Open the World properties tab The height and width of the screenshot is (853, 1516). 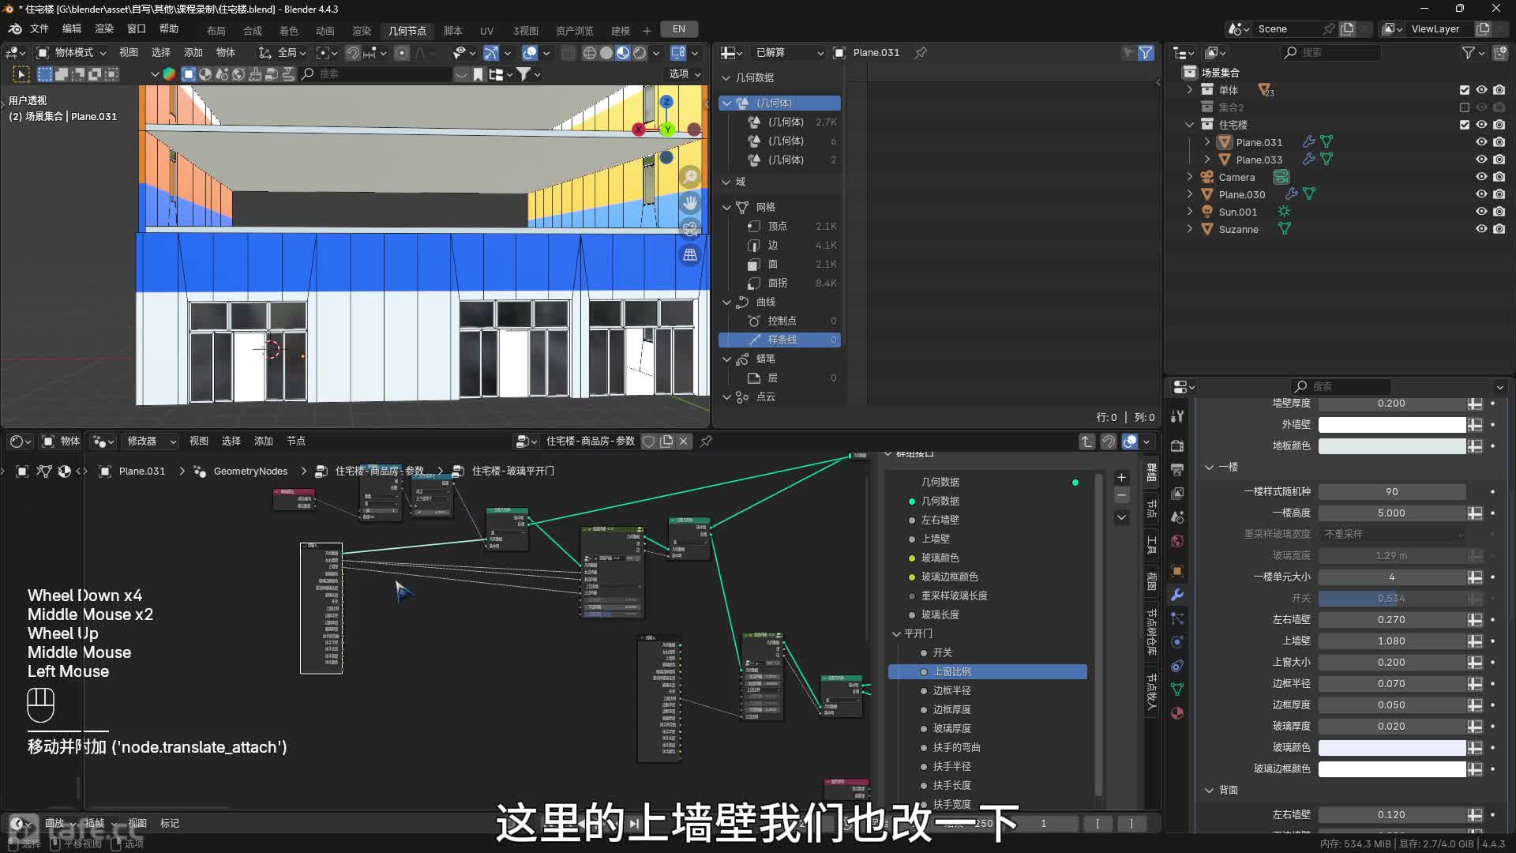click(1177, 541)
